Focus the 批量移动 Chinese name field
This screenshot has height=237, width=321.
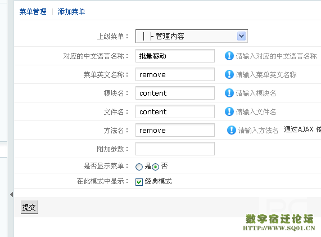point(175,56)
